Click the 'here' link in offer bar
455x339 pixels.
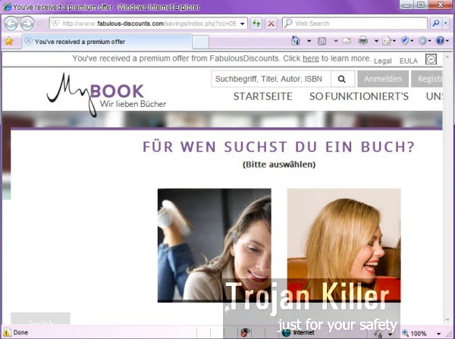[x=310, y=58]
